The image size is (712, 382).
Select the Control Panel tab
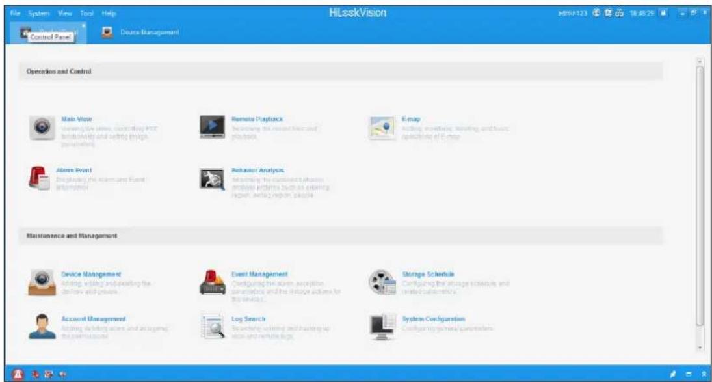[47, 33]
